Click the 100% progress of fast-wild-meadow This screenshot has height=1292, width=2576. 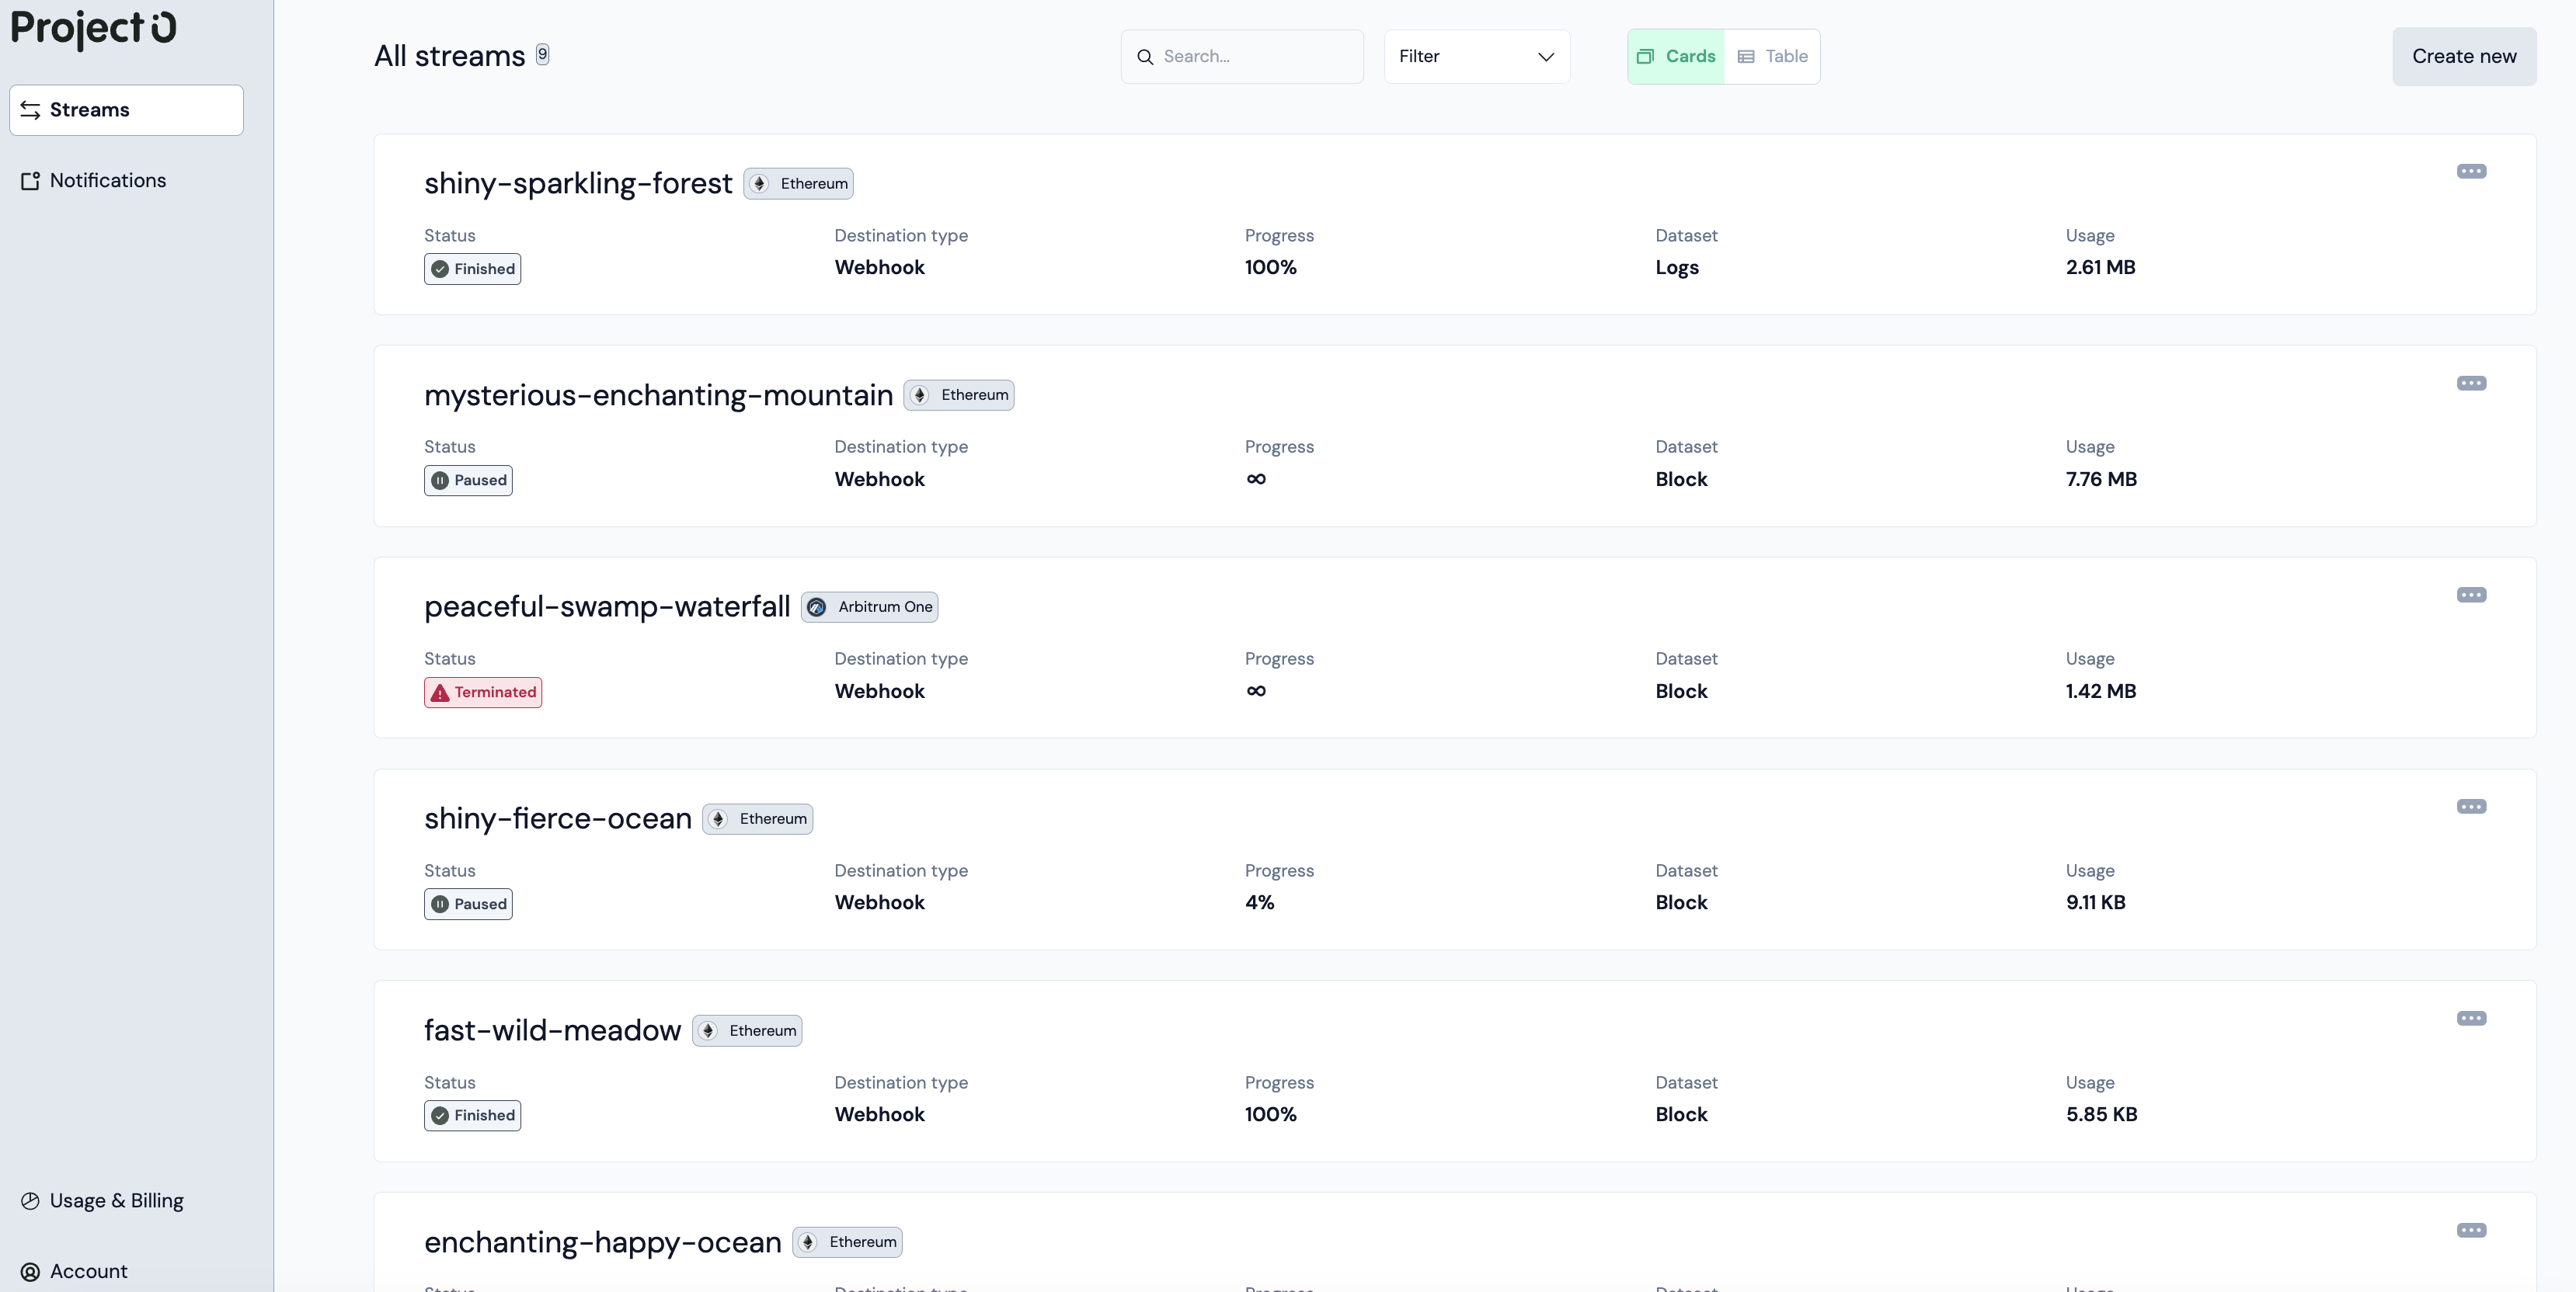(1270, 1114)
